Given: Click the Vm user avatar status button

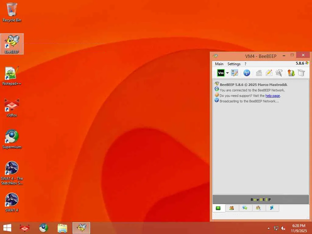Looking at the screenshot, I should (x=221, y=73).
